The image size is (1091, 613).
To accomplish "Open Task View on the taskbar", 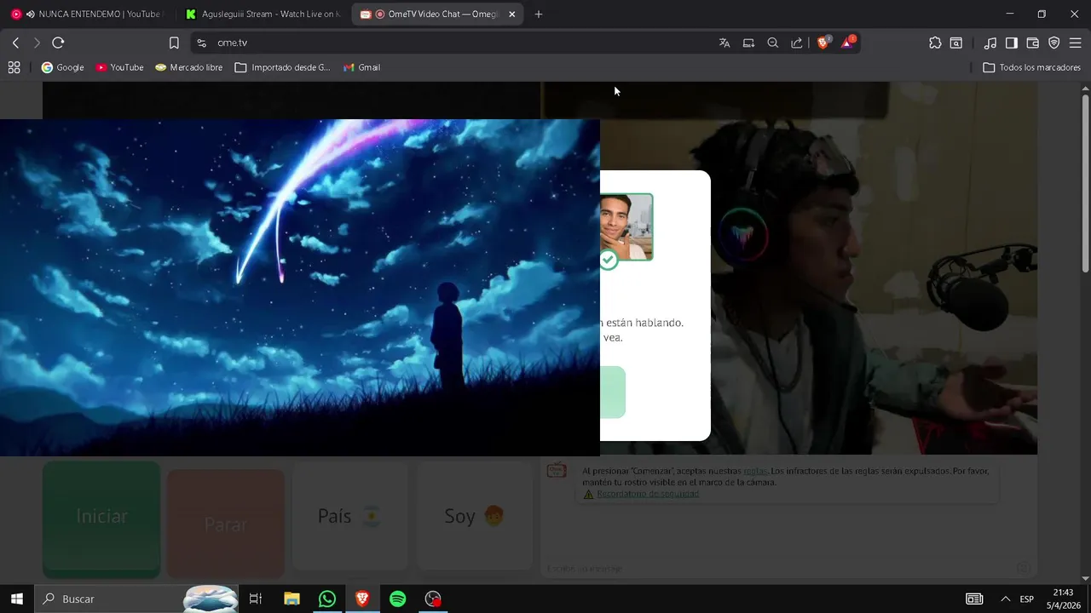I will (x=255, y=599).
